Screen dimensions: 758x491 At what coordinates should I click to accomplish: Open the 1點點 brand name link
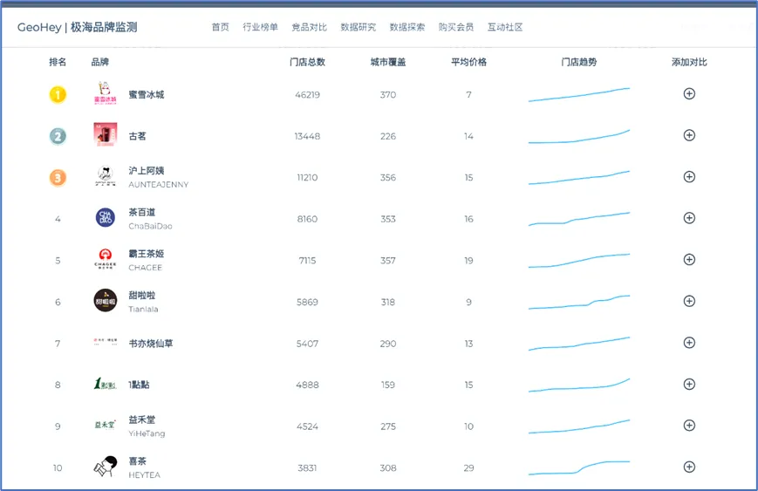pos(139,385)
